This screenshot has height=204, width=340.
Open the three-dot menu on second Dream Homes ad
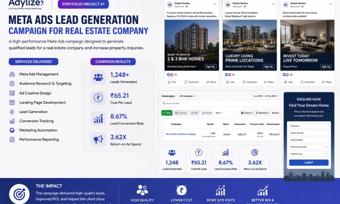[x=273, y=4]
